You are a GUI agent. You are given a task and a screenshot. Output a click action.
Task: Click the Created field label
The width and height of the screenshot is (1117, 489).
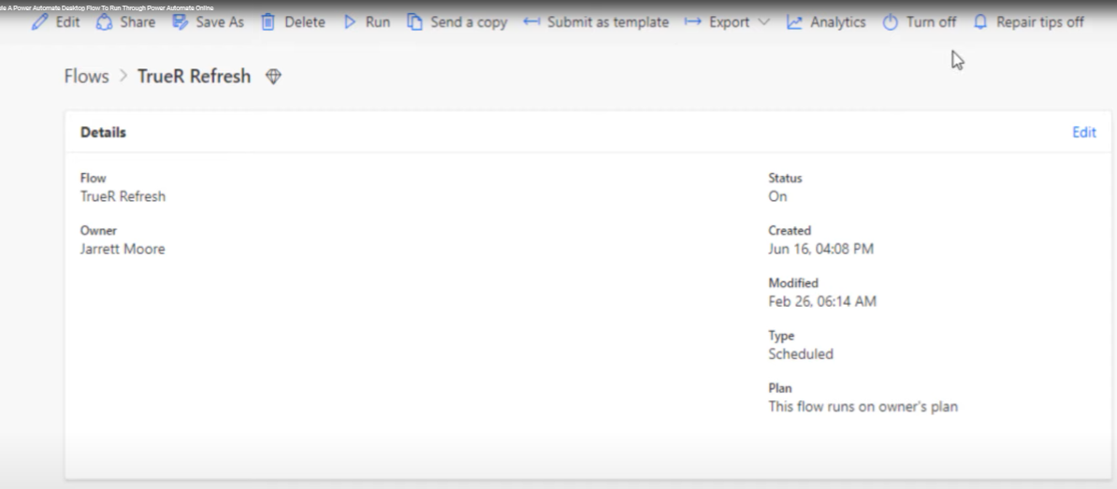[790, 231]
